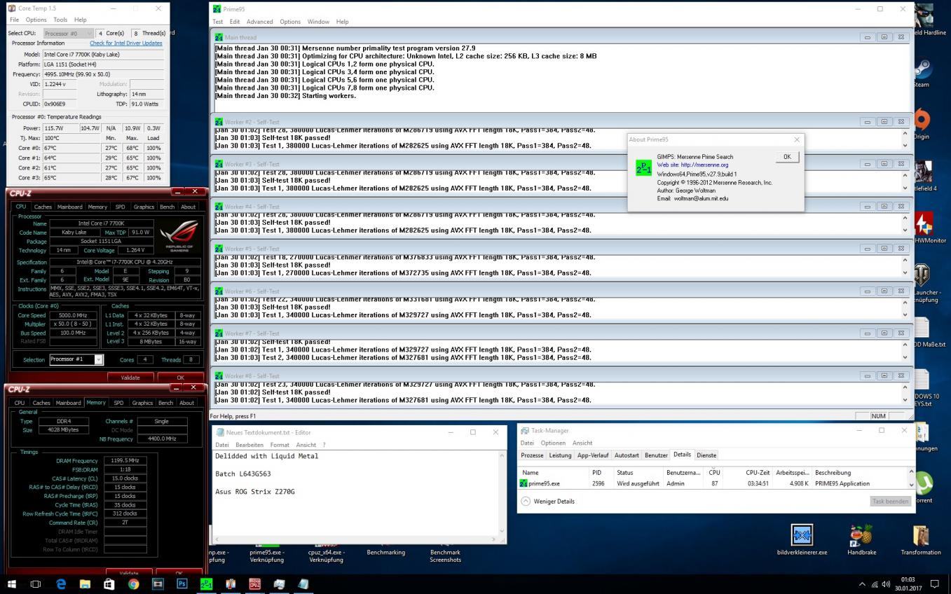This screenshot has width=951, height=594.
Task: Open the Benchmark Screenshots desktop folder
Action: [x=445, y=553]
